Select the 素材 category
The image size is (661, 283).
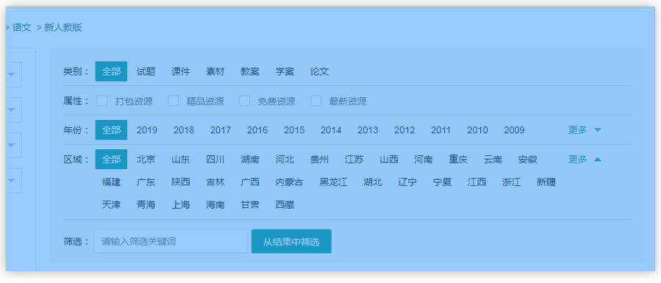tap(215, 71)
